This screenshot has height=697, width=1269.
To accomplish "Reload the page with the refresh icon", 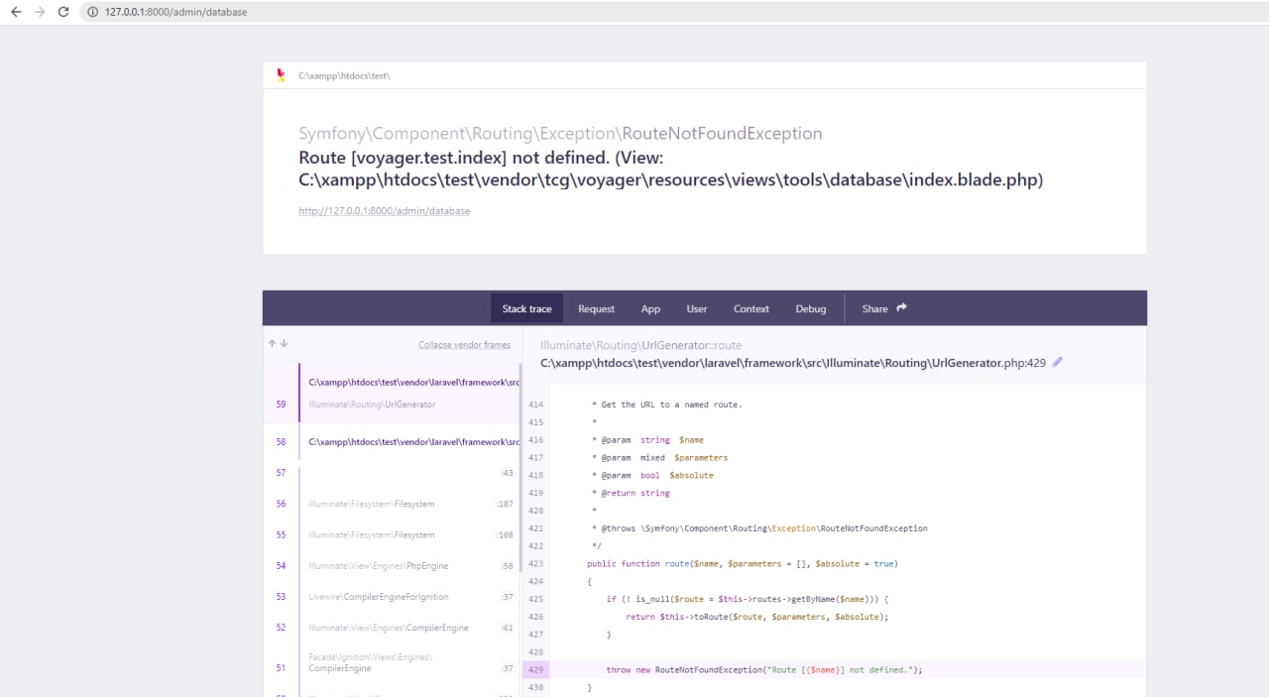I will point(63,12).
